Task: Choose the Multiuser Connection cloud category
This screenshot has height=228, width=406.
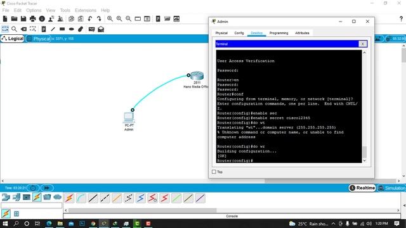Action: click(x=58, y=197)
